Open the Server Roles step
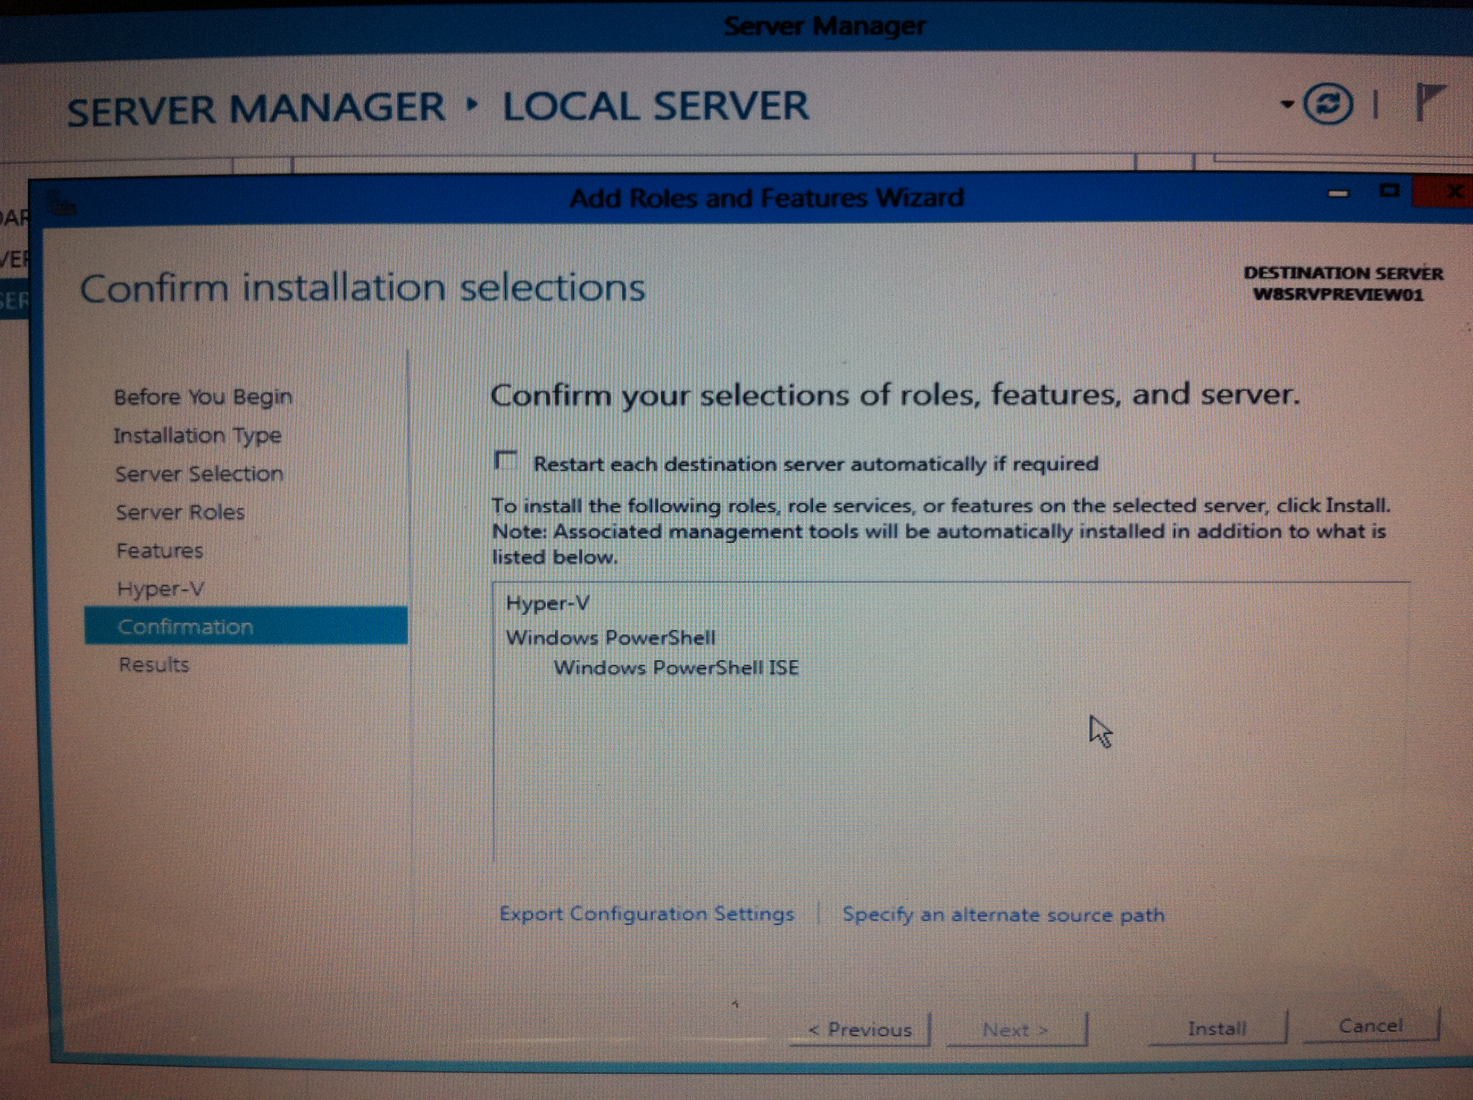 180,512
